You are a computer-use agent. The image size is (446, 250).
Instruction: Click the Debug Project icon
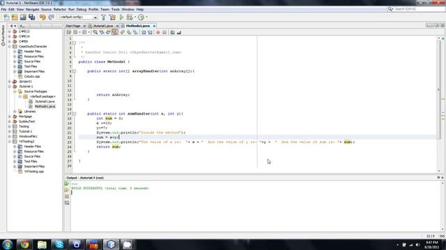click(130, 17)
